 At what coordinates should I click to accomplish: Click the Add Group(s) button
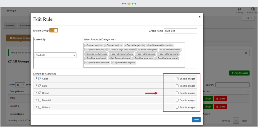coord(239,73)
